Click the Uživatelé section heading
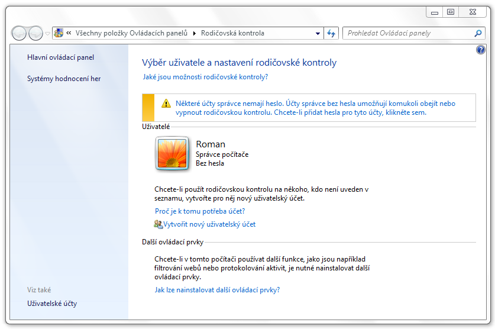 [x=156, y=127]
